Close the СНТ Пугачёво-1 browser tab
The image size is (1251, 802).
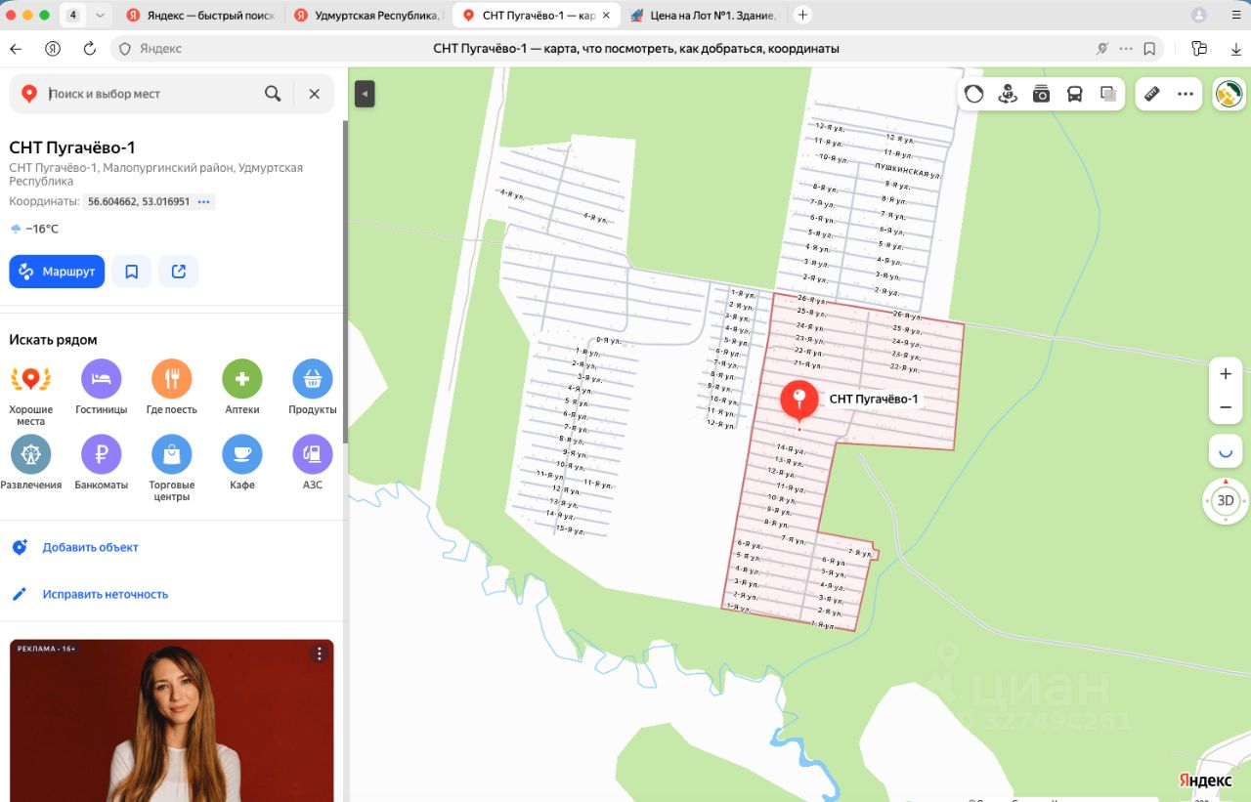[x=606, y=16]
